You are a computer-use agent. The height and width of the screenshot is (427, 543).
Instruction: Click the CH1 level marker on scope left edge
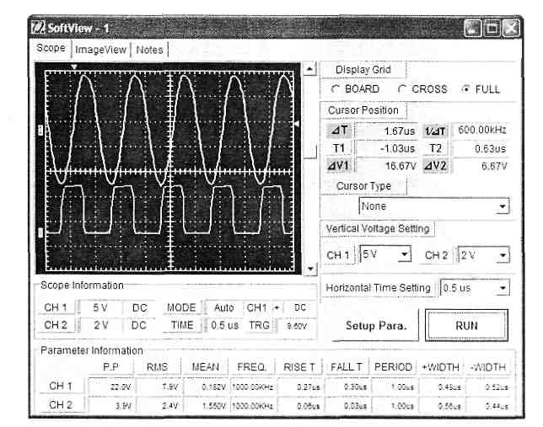click(40, 131)
